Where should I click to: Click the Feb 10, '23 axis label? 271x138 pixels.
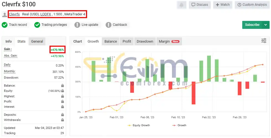click(178, 117)
